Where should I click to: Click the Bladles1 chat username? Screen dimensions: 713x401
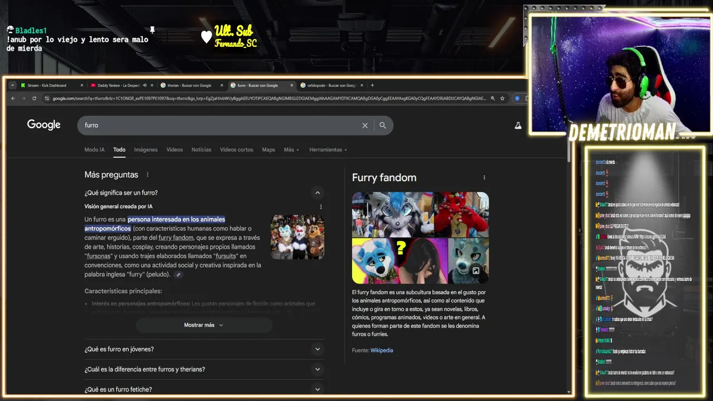tap(31, 31)
